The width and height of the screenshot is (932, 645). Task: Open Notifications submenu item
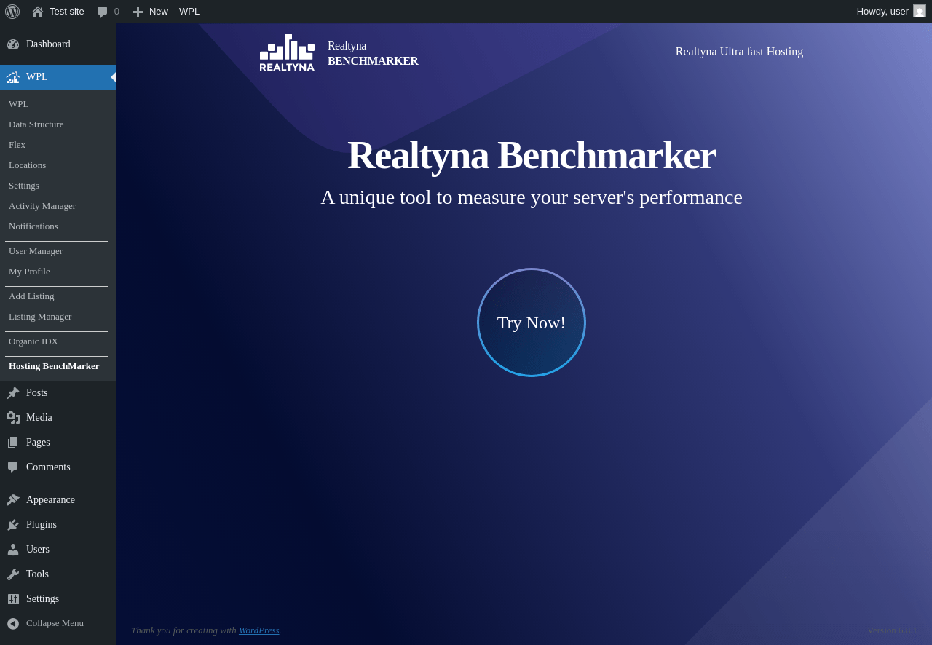[33, 226]
